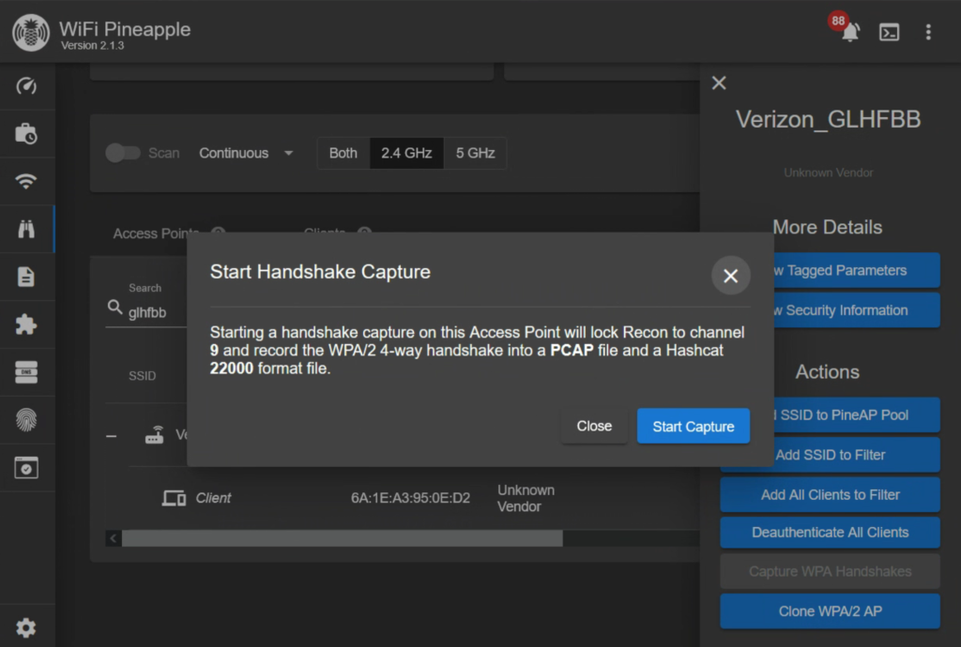Open the three-dot overflow menu
The image size is (961, 647).
(x=928, y=32)
